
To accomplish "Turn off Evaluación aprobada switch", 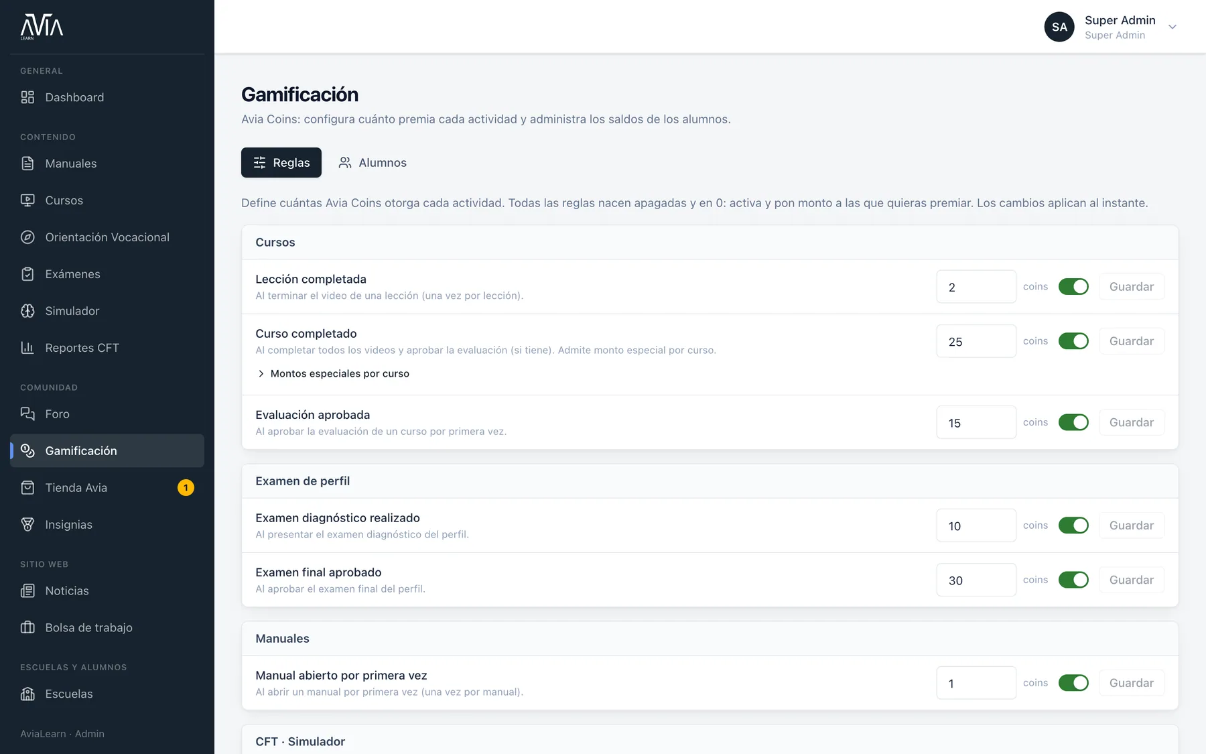I will point(1073,422).
